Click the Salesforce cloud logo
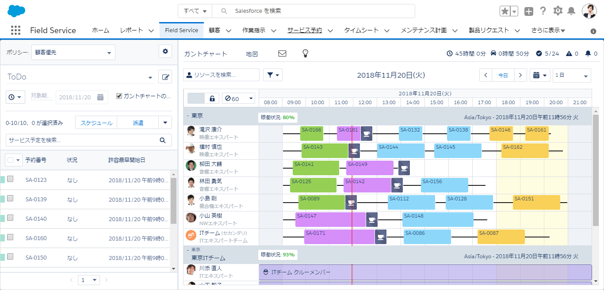This screenshot has height=290, width=604. click(x=16, y=11)
